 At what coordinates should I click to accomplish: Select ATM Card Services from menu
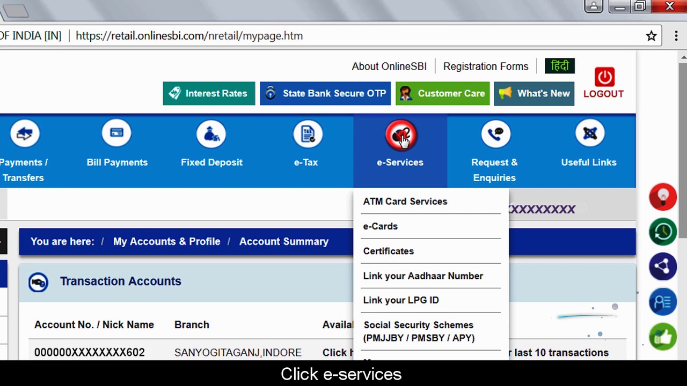click(405, 202)
